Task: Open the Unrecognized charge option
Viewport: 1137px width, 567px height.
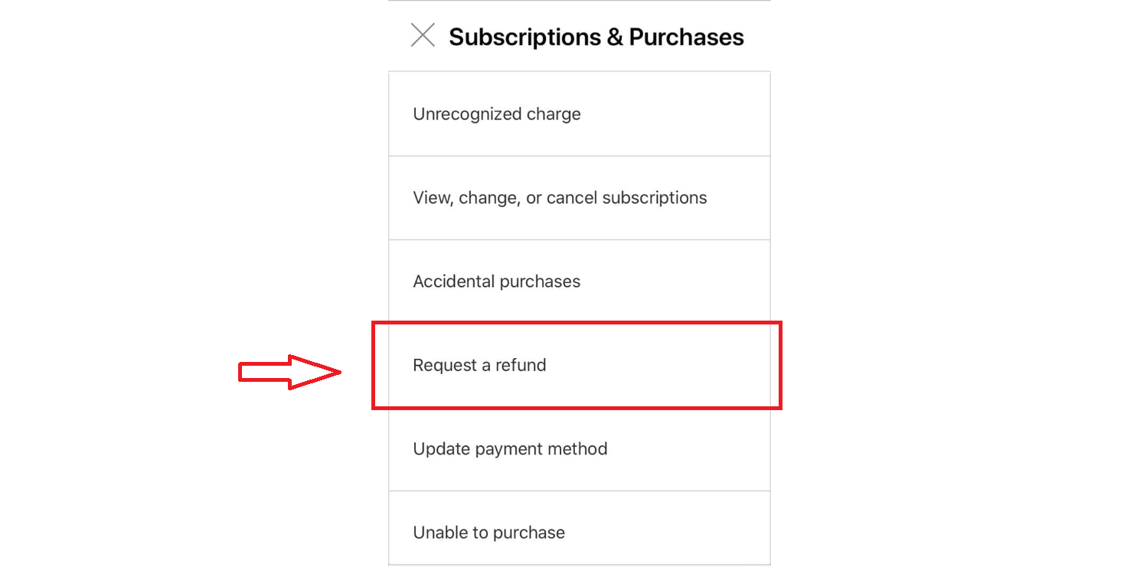Action: 579,114
